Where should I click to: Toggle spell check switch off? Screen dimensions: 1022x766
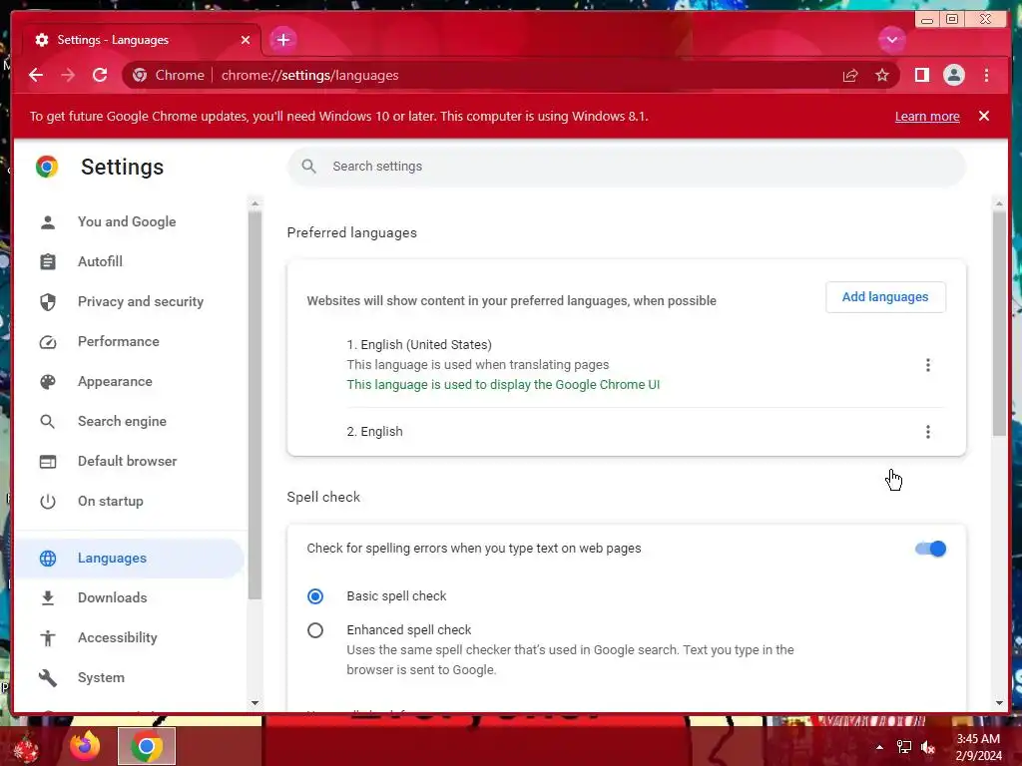(x=931, y=549)
